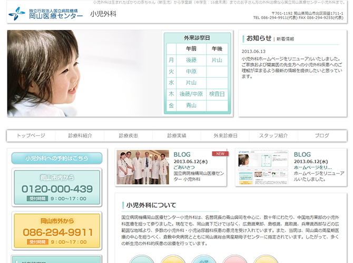Click the 0120-000-439 phone reservation banner
This screenshot has width=353, height=263.
click(x=56, y=188)
